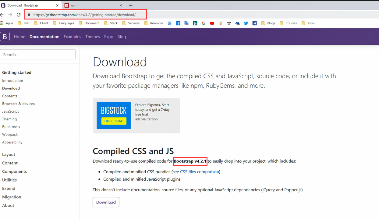379x219 pixels.
Task: Expand the Extend sidebar section
Action: tap(9, 189)
